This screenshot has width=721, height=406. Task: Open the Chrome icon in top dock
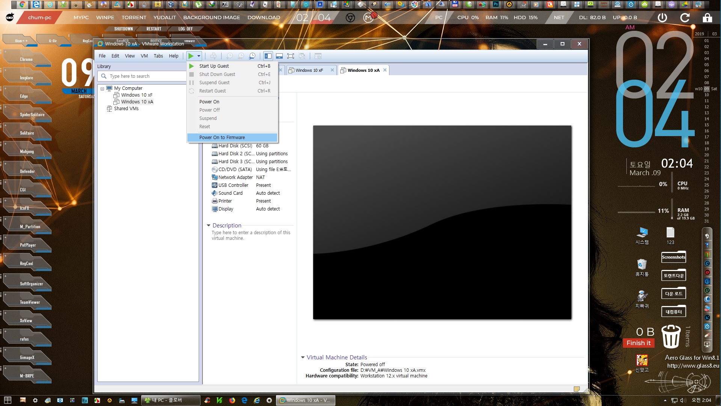point(22,5)
